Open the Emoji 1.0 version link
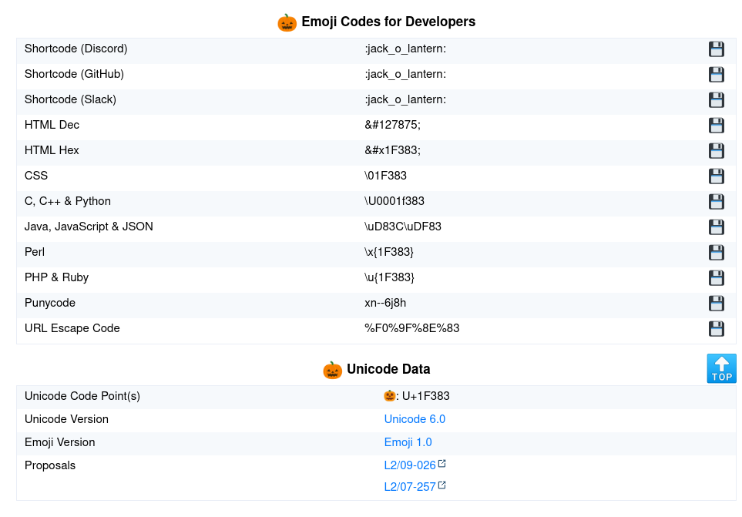This screenshot has height=517, width=742. tap(408, 442)
